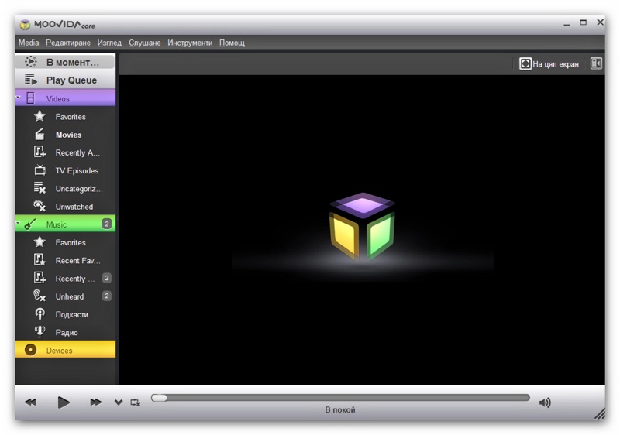This screenshot has width=620, height=435.
Task: Click the clapperboard icon next to Movies
Action: pyautogui.click(x=40, y=134)
